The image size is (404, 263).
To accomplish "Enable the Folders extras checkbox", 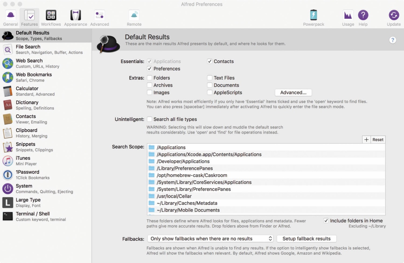I will point(149,78).
